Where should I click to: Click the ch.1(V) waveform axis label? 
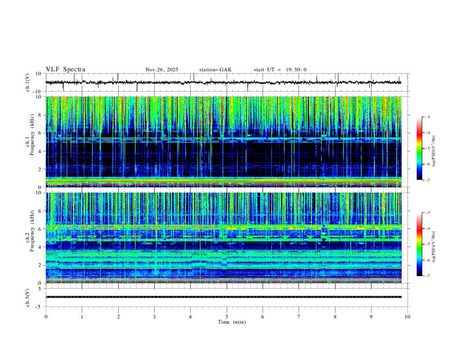(x=27, y=82)
